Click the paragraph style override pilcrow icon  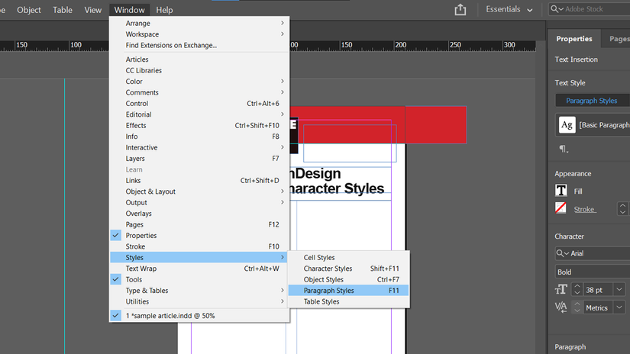click(564, 149)
